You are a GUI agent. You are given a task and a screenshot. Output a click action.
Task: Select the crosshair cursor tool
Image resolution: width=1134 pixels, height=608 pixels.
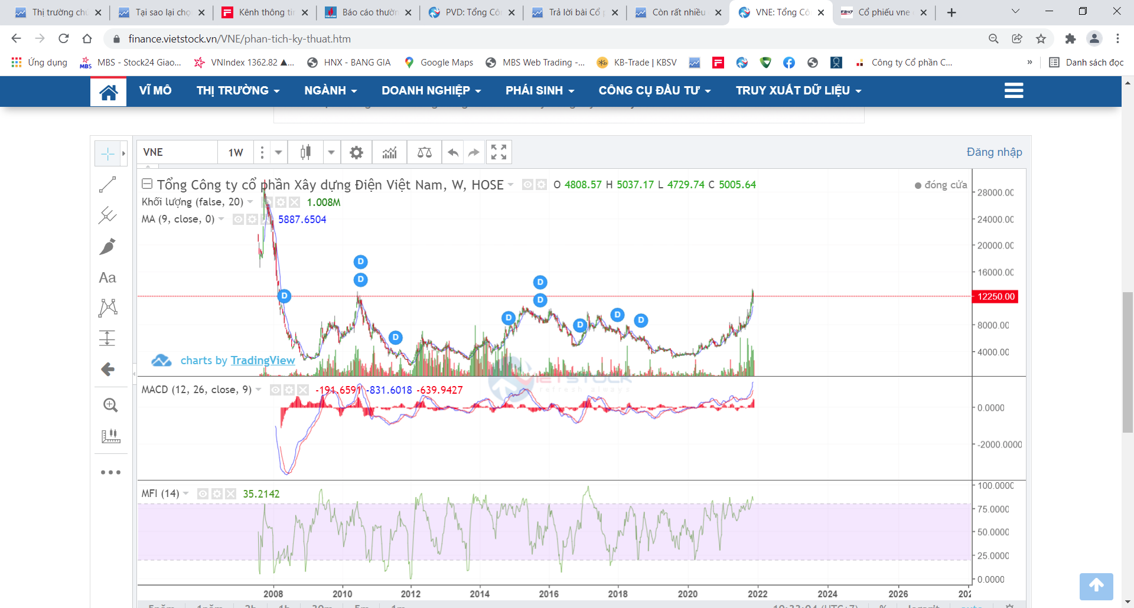(x=107, y=154)
